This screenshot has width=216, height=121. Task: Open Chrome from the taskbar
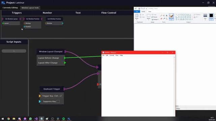point(8,119)
